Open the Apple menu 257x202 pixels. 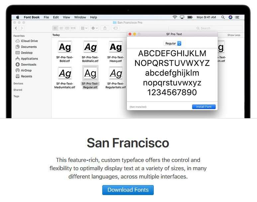click(x=18, y=17)
